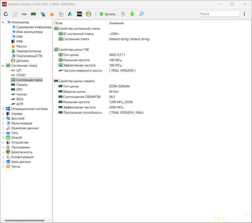This screenshot has width=252, height=223.
Task: Click the audit clipboard toolbar icon
Action: (61, 14)
